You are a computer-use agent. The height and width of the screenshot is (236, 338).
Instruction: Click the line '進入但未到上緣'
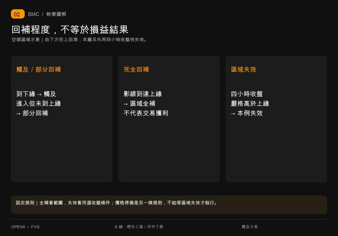click(39, 103)
